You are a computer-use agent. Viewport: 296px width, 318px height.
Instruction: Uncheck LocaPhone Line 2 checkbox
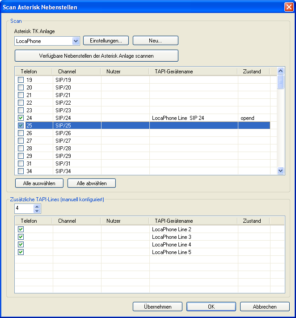pyautogui.click(x=21, y=229)
